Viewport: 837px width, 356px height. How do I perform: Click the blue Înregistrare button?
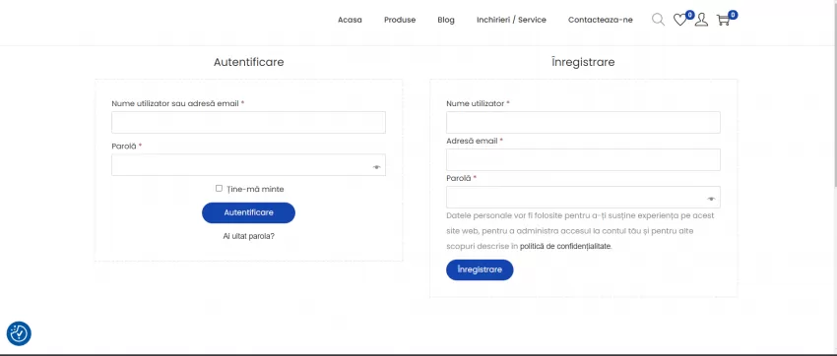point(480,269)
